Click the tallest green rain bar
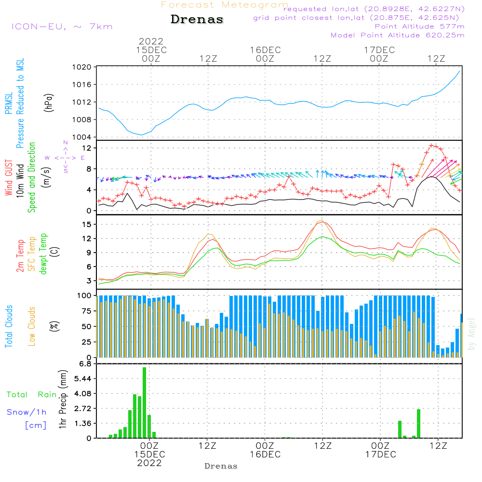The height and width of the screenshot is (482, 482). 144,402
